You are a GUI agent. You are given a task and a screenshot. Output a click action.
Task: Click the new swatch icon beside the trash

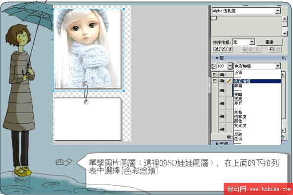(271, 49)
